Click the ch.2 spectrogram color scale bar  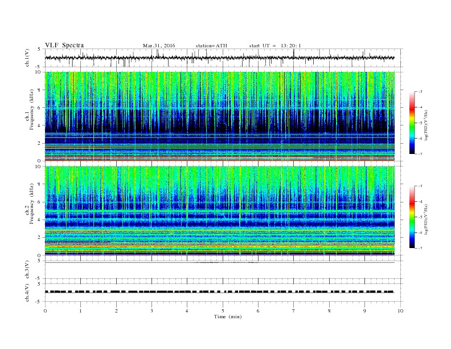click(x=412, y=217)
